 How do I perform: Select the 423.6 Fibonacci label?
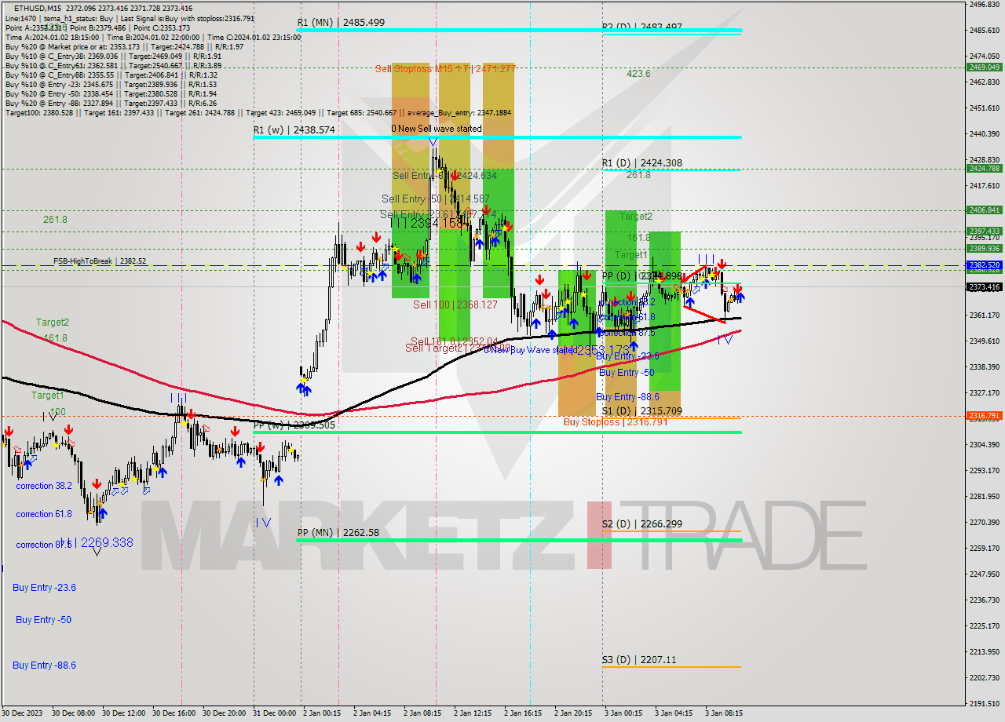pyautogui.click(x=638, y=74)
